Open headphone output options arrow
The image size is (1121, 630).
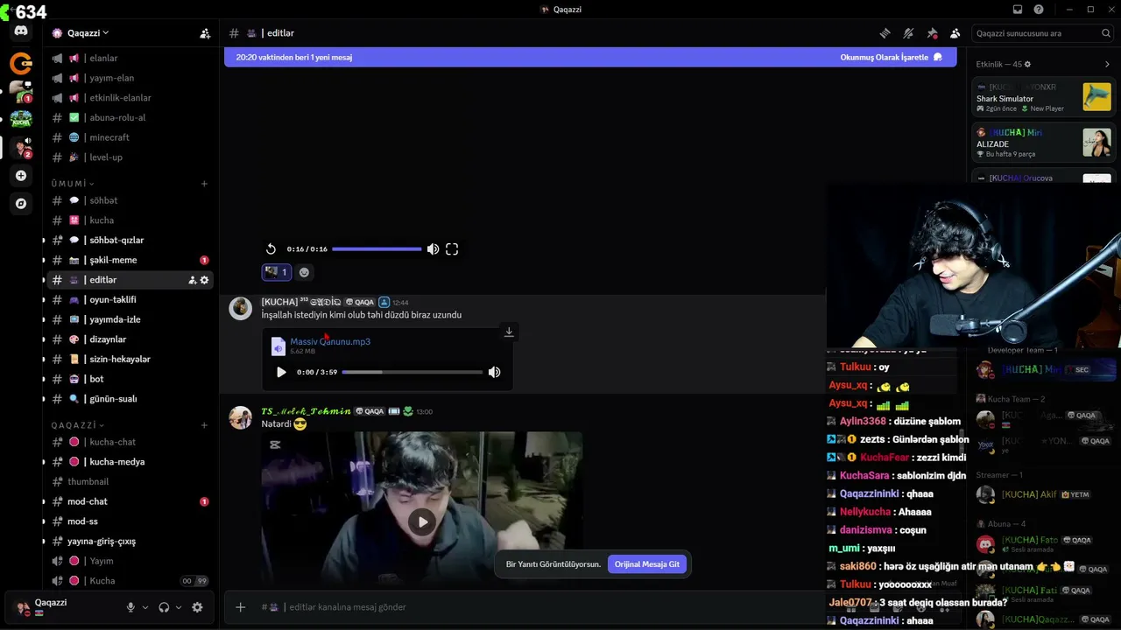(179, 607)
